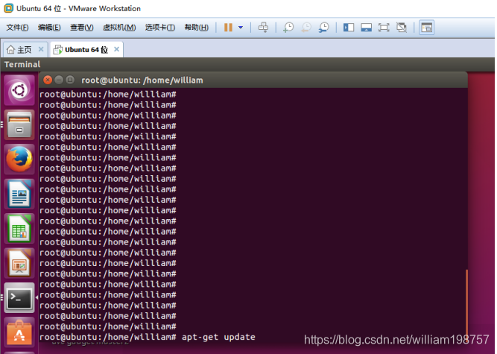Click the terminal title 'root@ubuntu: /home/william'
Viewport: 497px width, 354px height.
pos(142,80)
